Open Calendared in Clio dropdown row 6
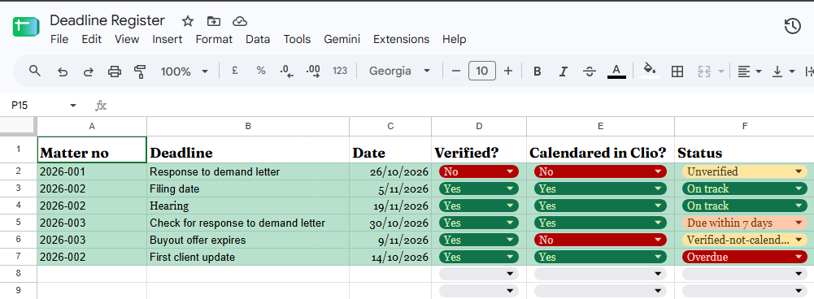 point(600,240)
